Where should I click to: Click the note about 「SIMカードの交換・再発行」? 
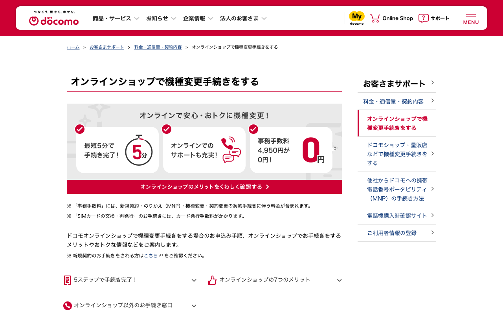pos(156,216)
